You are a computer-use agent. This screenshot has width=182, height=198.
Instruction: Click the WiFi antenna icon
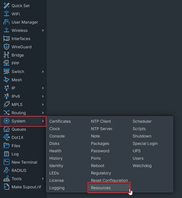click(7, 14)
